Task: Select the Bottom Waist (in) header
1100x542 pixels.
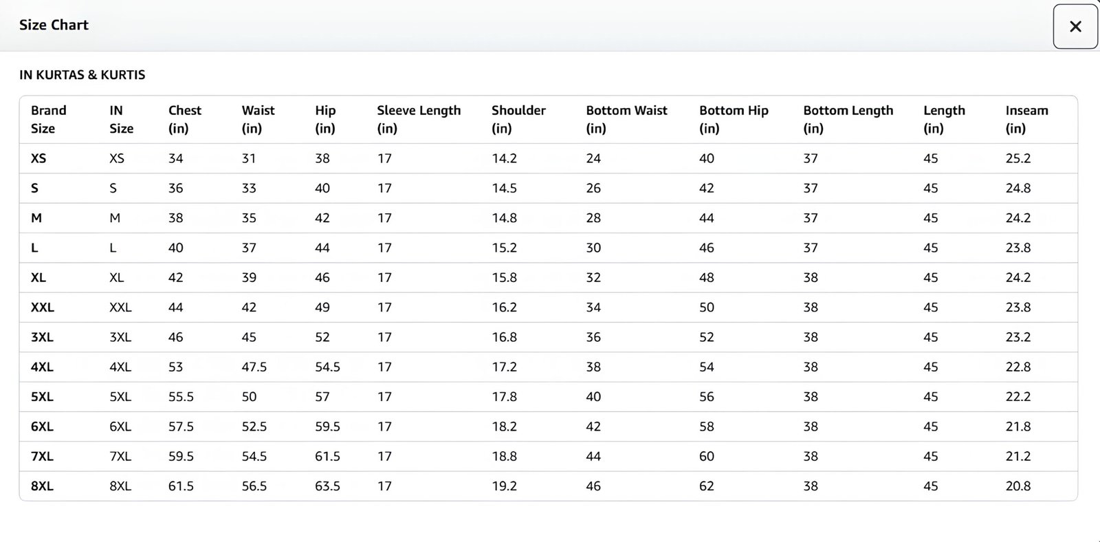Action: coord(626,119)
